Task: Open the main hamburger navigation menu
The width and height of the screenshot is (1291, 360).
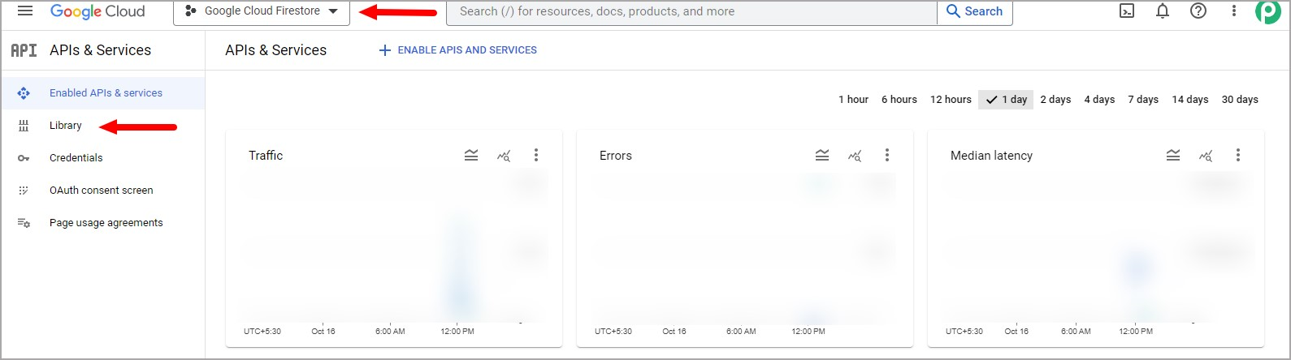Action: coord(25,11)
